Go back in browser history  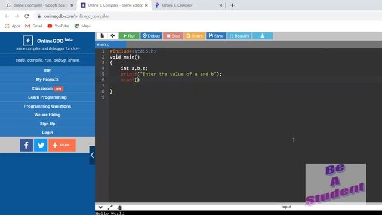click(x=7, y=16)
